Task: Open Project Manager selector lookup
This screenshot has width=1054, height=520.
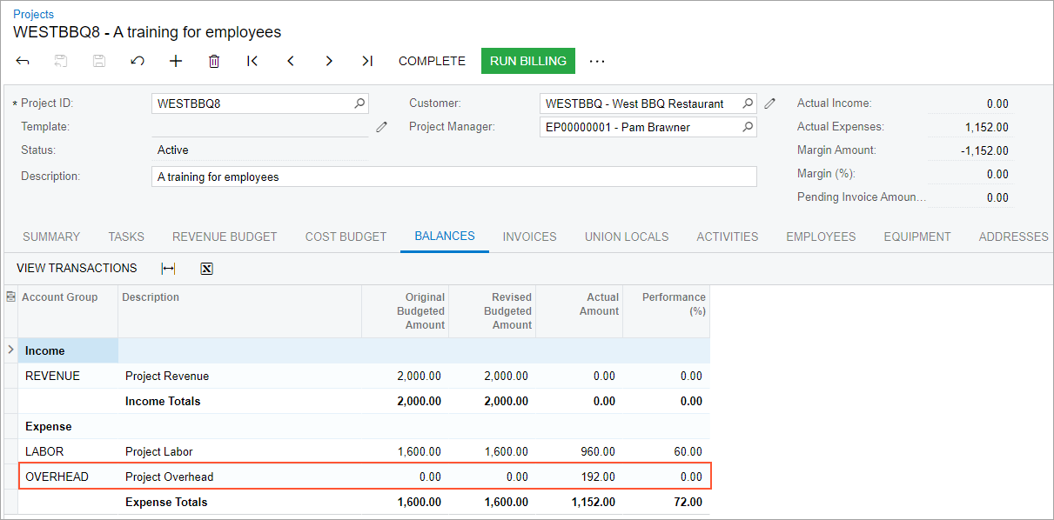Action: click(x=748, y=127)
